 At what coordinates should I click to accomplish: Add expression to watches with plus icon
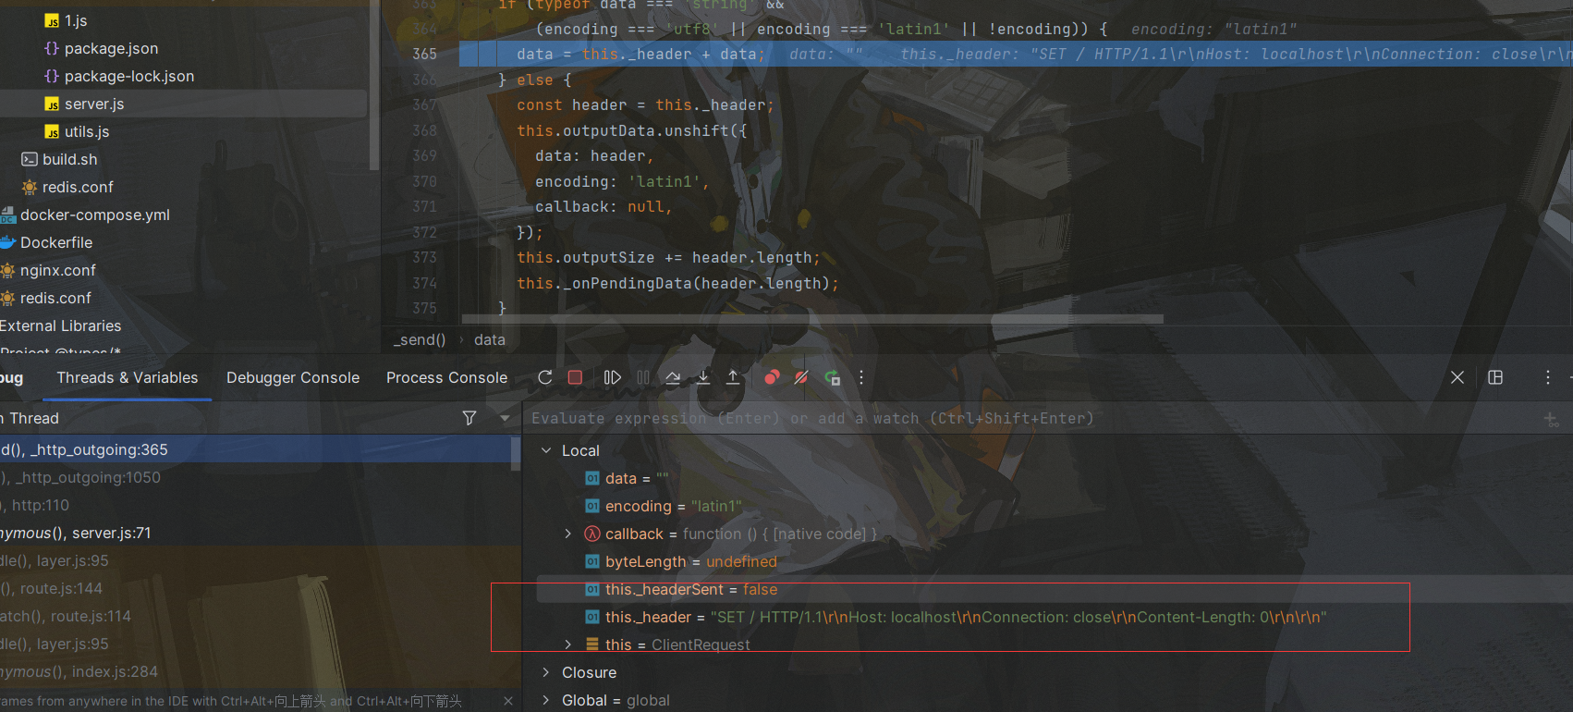1550,419
